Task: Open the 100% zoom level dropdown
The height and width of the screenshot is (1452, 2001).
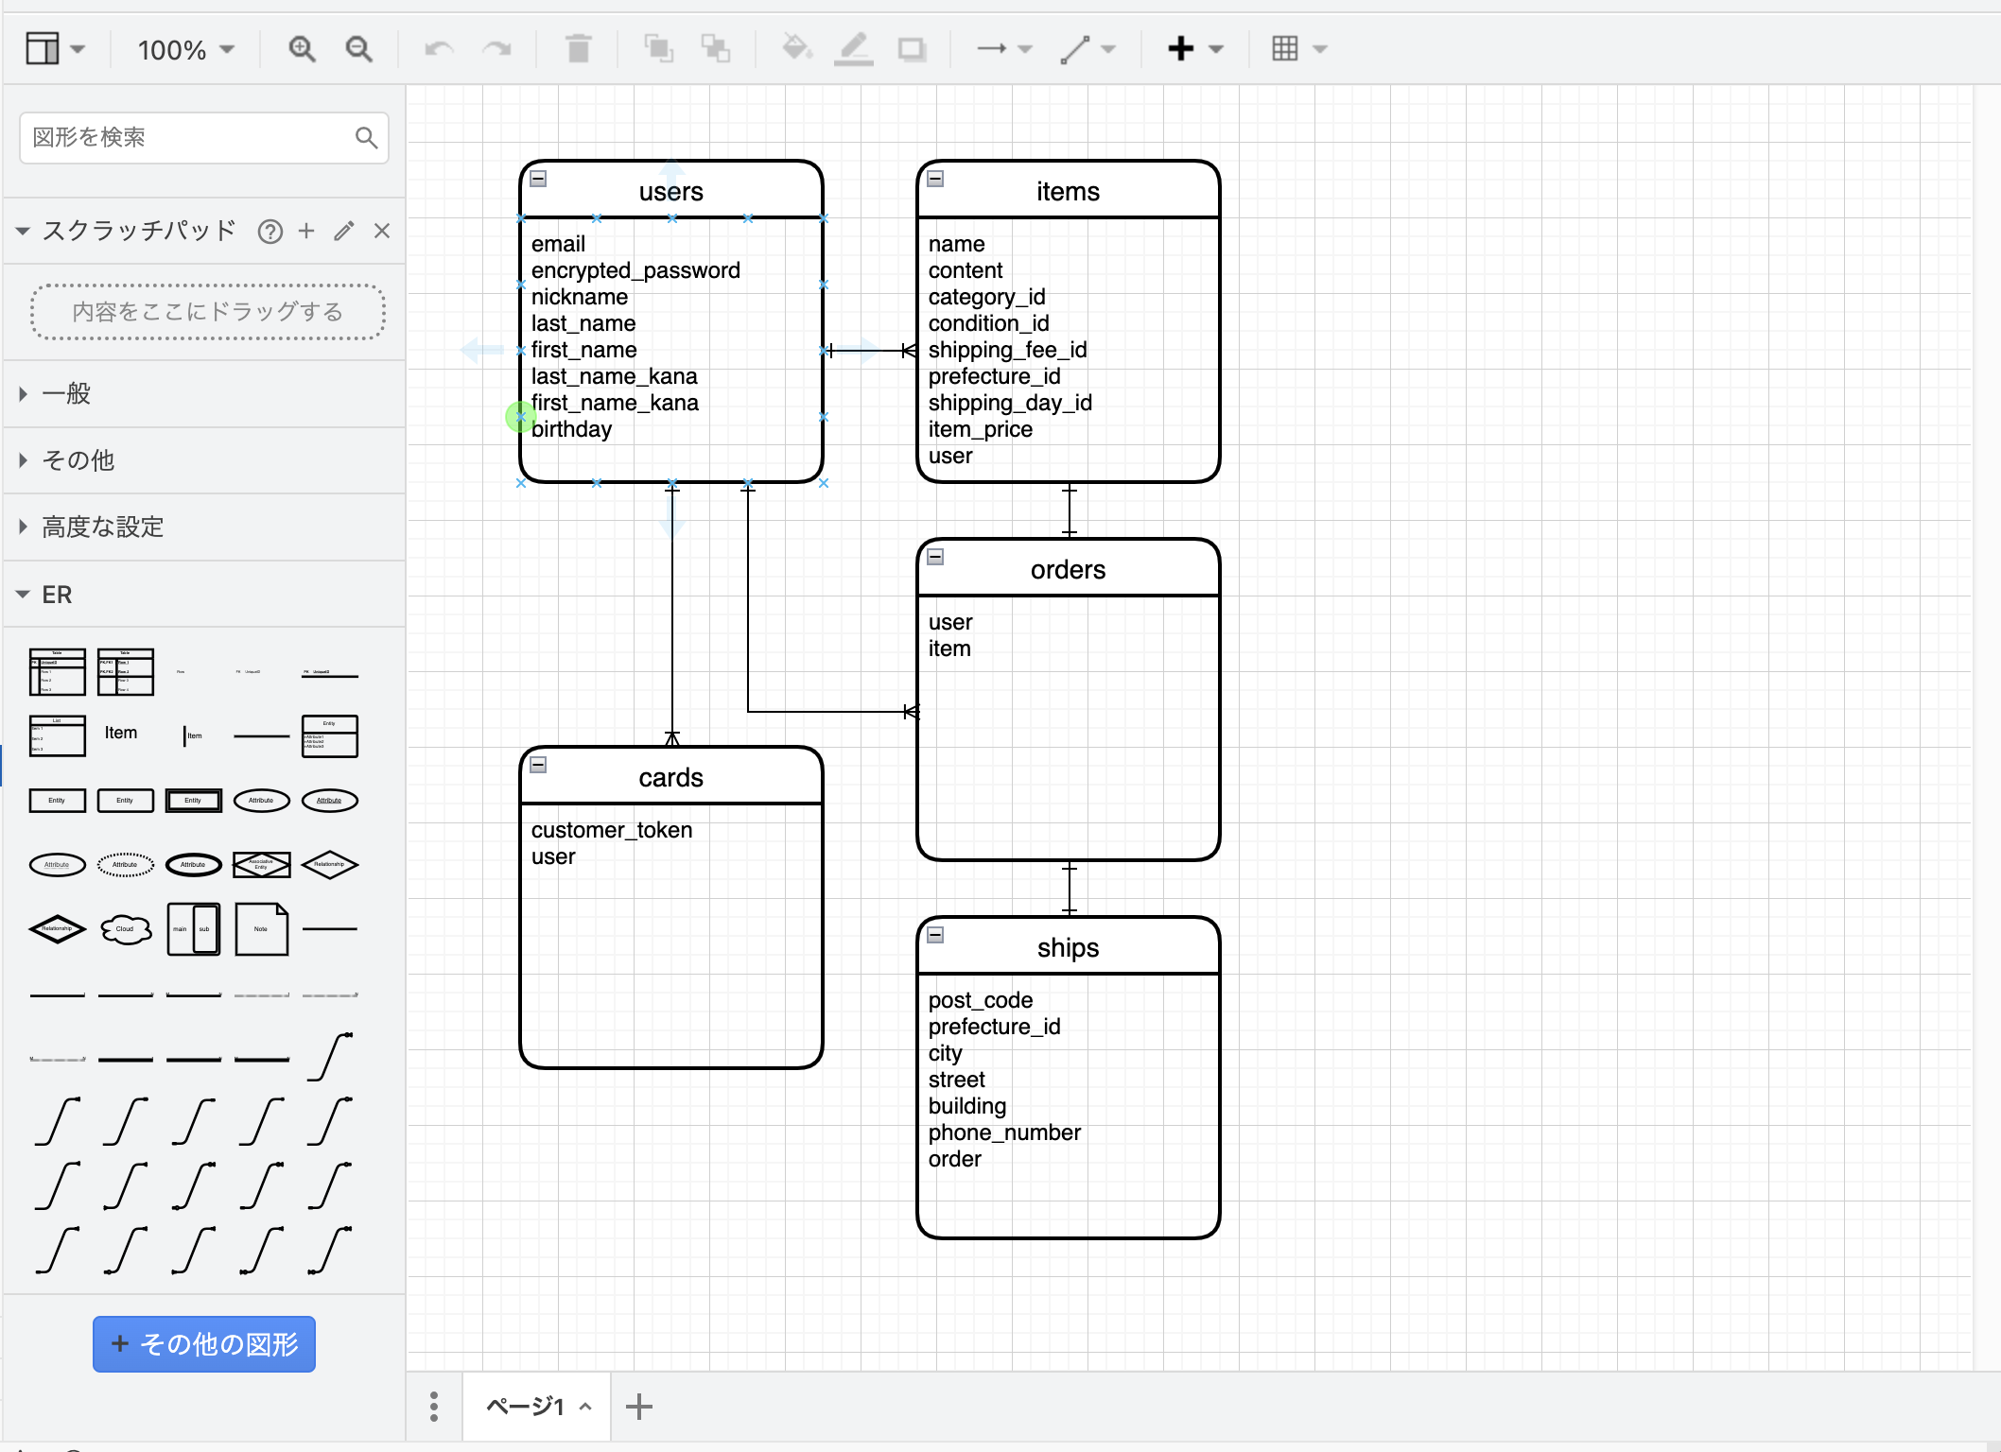Action: tap(186, 49)
